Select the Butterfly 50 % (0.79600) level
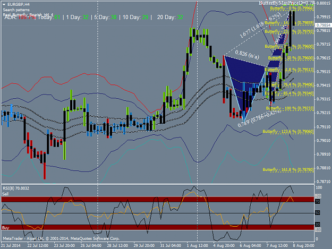The width and height of the screenshot is (332, 249). [291, 58]
